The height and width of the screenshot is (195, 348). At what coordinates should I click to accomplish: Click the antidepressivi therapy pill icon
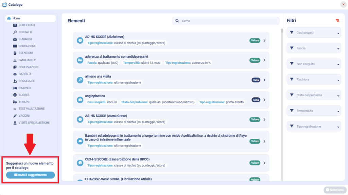[80, 60]
